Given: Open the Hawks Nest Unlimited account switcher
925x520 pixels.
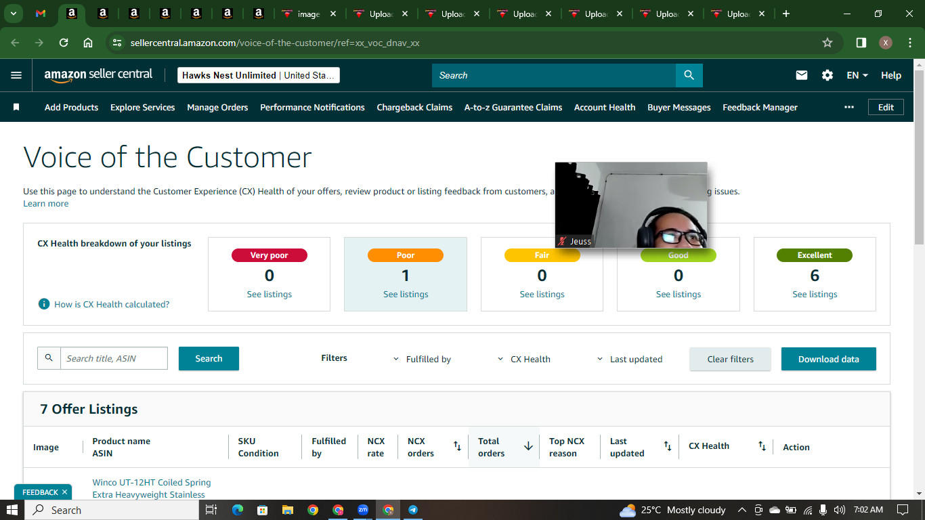Looking at the screenshot, I should [x=259, y=75].
